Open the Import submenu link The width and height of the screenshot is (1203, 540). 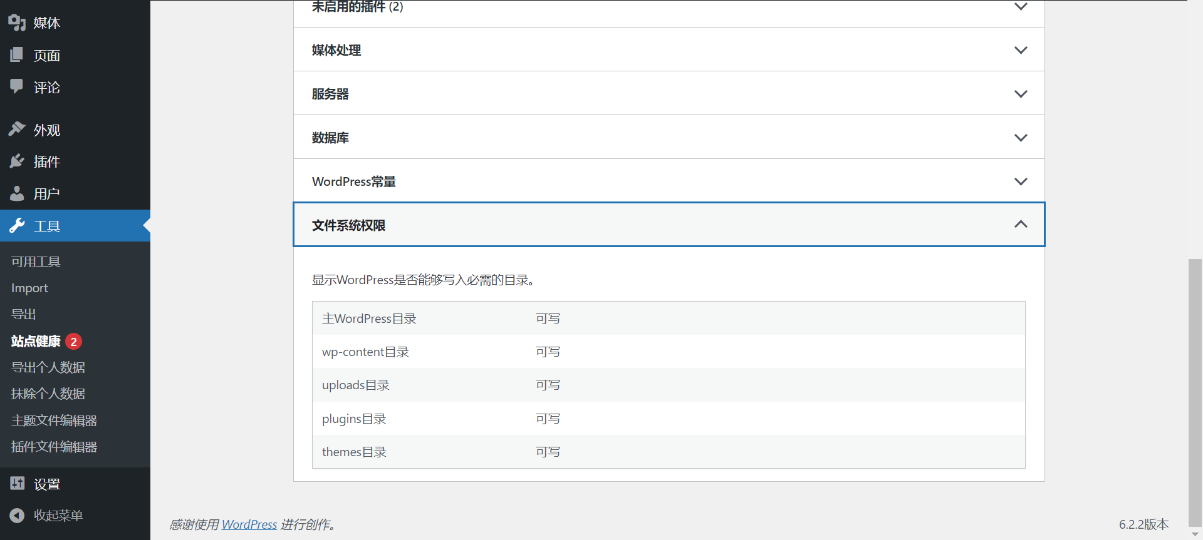tap(29, 288)
